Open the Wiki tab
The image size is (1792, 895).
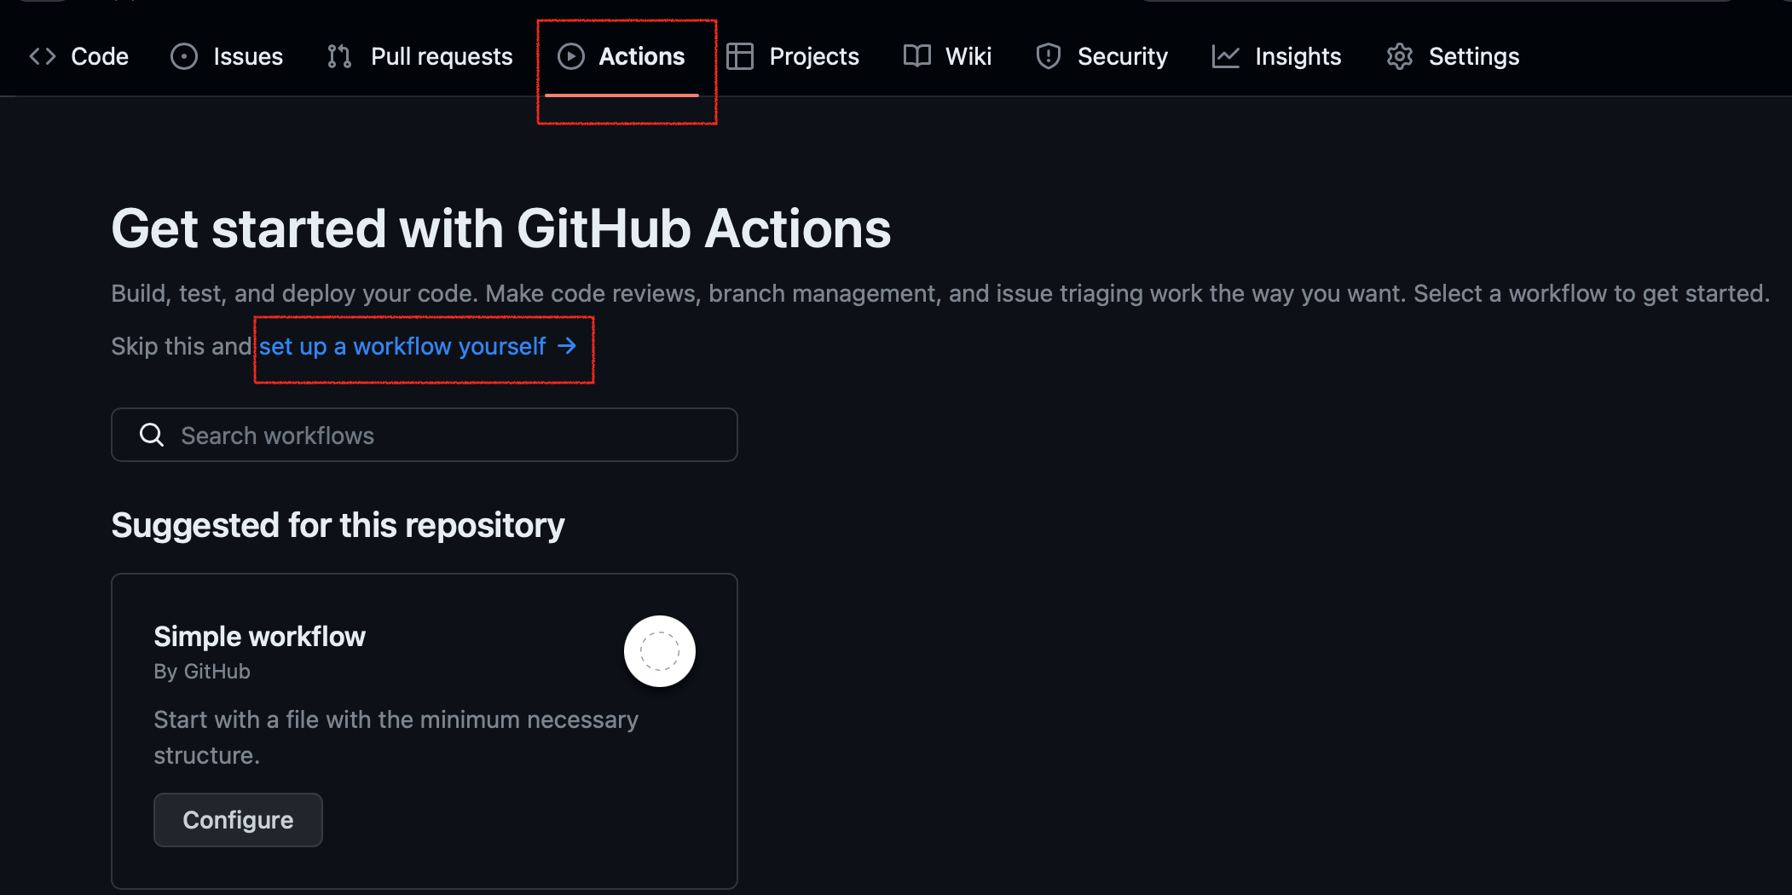click(x=968, y=56)
